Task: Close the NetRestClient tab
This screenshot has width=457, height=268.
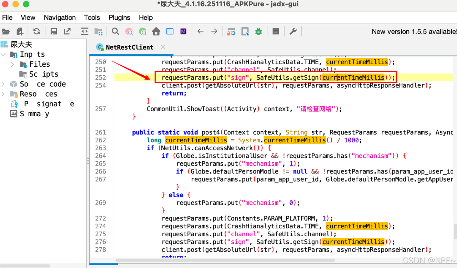Action: [163, 47]
